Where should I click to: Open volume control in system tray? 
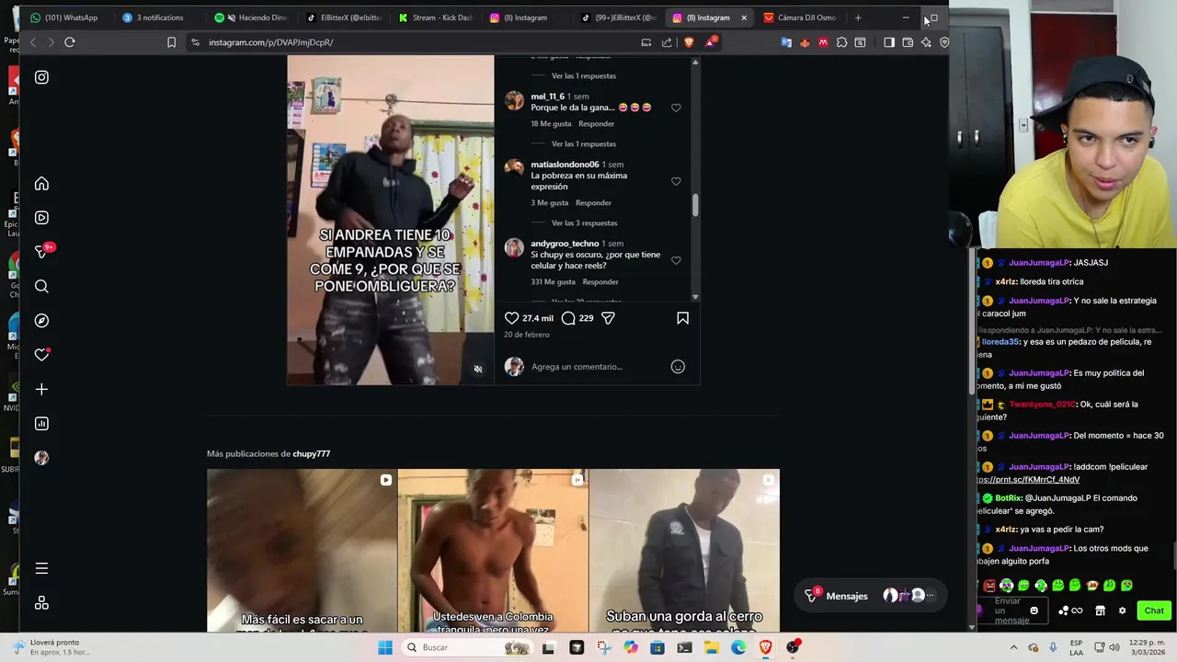point(1114,647)
